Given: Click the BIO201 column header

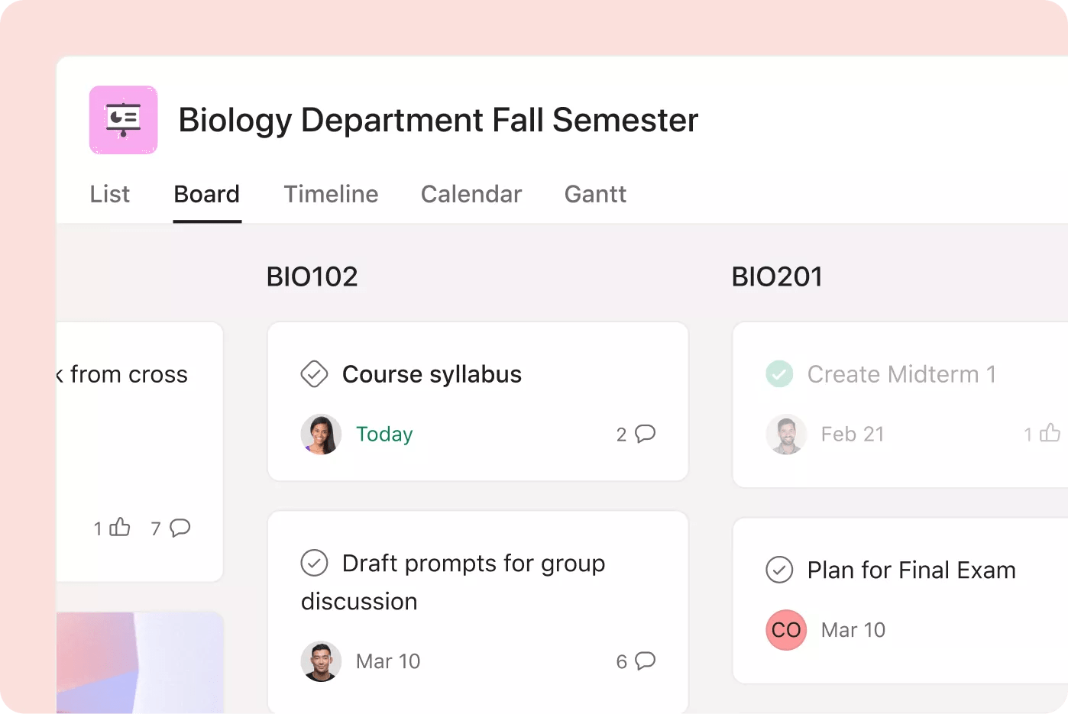Looking at the screenshot, I should [777, 276].
